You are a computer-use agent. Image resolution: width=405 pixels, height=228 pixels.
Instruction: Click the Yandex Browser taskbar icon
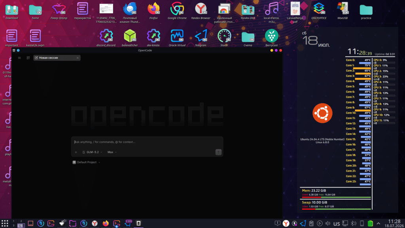(x=95, y=223)
